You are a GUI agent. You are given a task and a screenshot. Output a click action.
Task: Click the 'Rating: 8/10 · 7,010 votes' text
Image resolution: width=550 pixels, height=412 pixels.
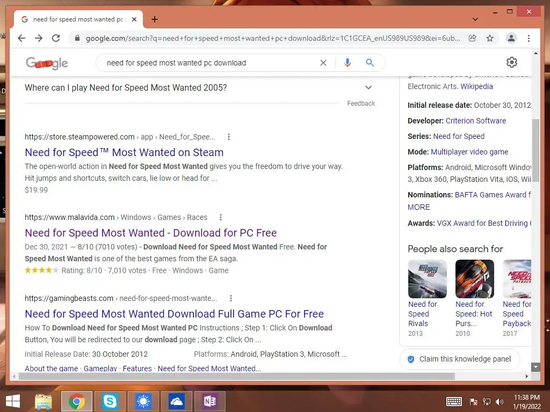(x=104, y=270)
